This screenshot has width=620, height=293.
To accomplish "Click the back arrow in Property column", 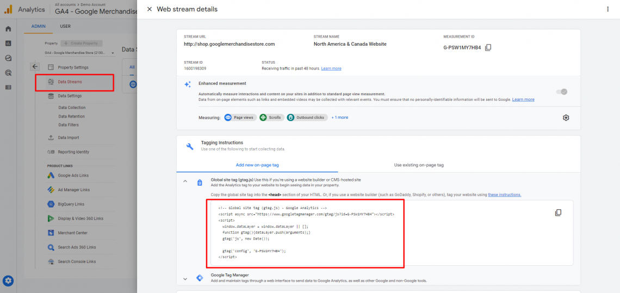I will (x=35, y=66).
